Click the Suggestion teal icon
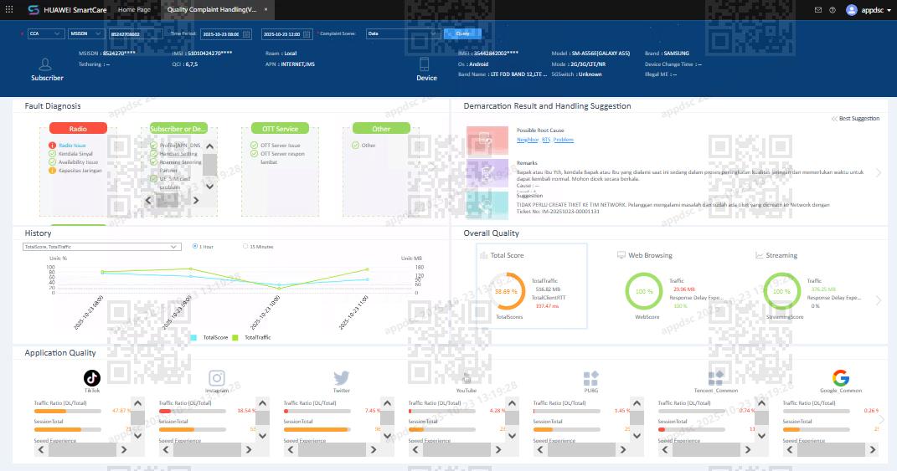This screenshot has width=897, height=471. 487,205
